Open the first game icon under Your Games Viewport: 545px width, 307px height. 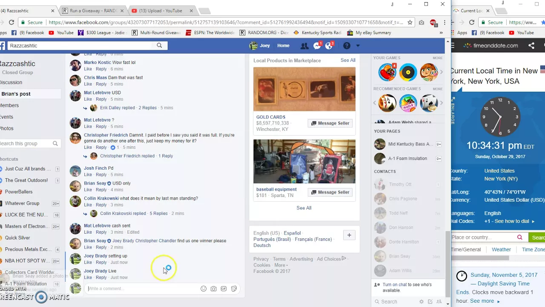coord(387,72)
